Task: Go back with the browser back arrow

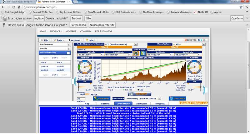Action: click(3, 7)
